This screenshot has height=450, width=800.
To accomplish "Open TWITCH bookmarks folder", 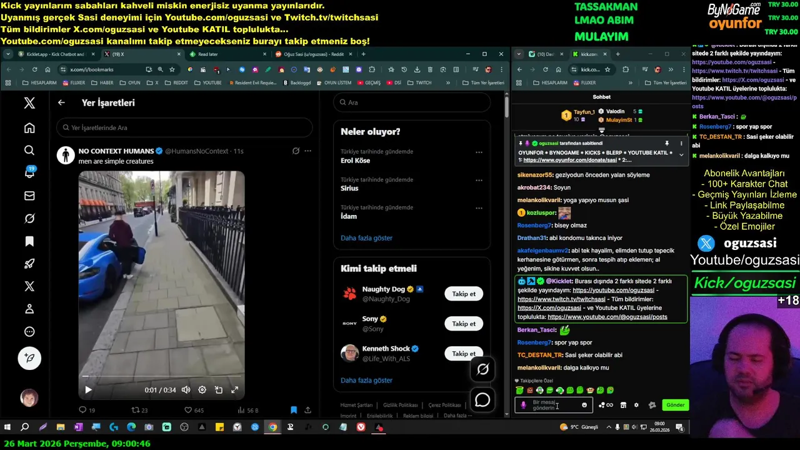I will tap(419, 82).
